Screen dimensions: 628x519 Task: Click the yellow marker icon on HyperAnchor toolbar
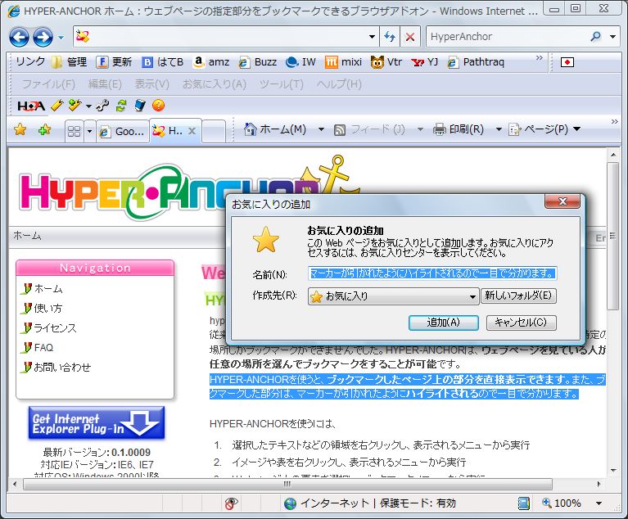(x=57, y=106)
